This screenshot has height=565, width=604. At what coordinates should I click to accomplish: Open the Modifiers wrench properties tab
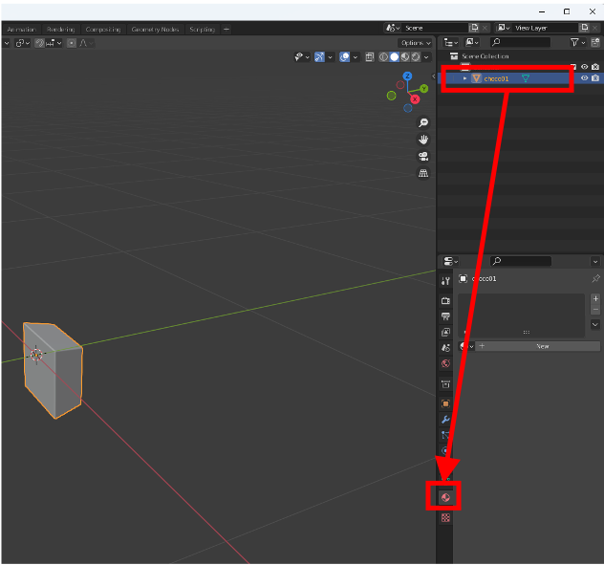[x=445, y=420]
